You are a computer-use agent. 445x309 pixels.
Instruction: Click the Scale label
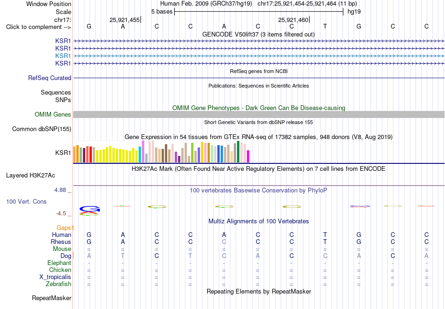[64, 12]
